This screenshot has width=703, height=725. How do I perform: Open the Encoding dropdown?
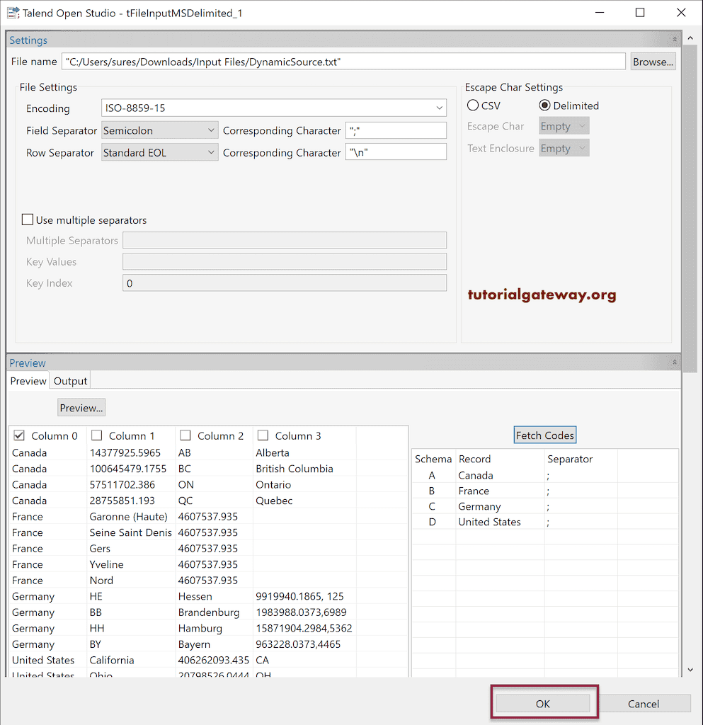440,108
